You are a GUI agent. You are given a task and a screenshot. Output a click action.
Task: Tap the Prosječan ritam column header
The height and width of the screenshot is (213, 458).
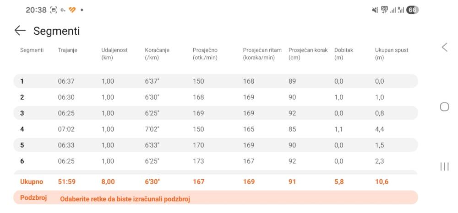coord(262,54)
